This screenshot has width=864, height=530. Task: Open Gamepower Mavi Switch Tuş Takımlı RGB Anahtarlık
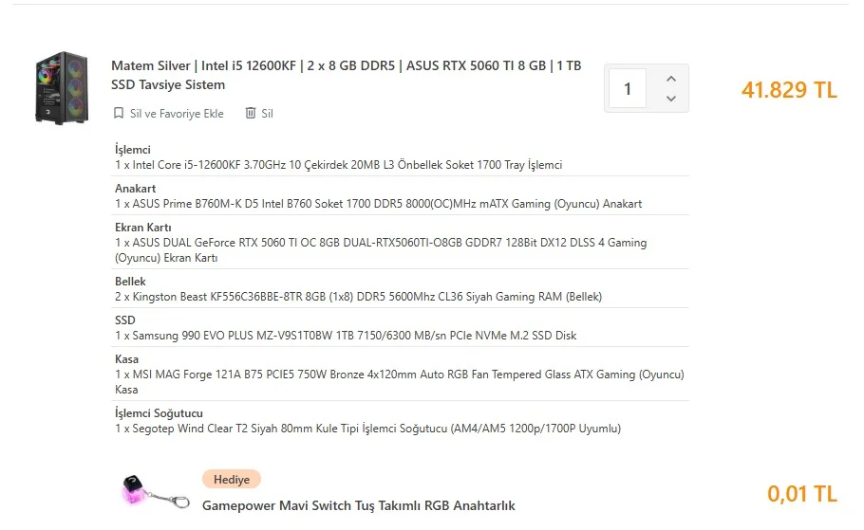pos(358,505)
